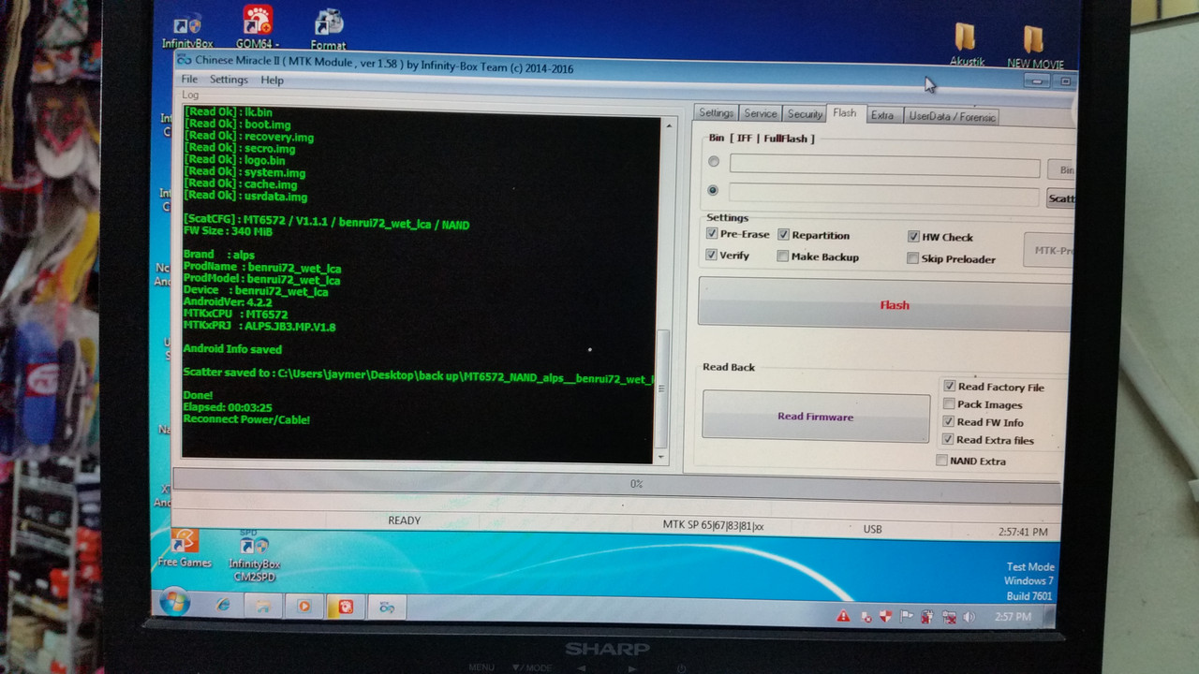This screenshot has width=1199, height=674.
Task: Open the GOM64 desktop shortcut
Action: click(x=258, y=28)
